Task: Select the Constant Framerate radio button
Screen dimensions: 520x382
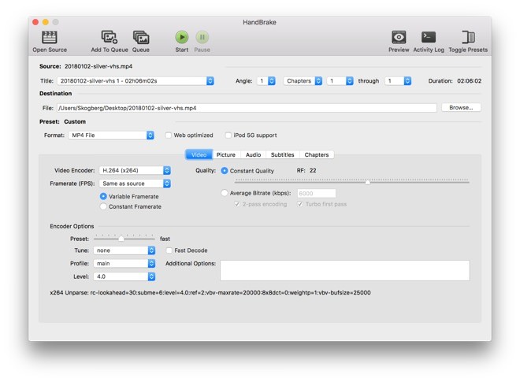Action: (103, 206)
